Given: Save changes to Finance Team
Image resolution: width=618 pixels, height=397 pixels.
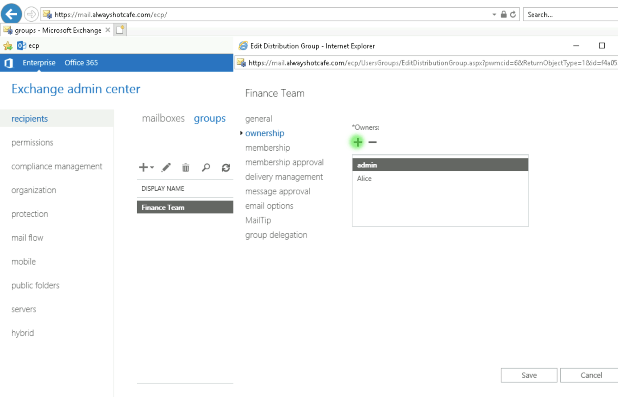Looking at the screenshot, I should [x=529, y=375].
